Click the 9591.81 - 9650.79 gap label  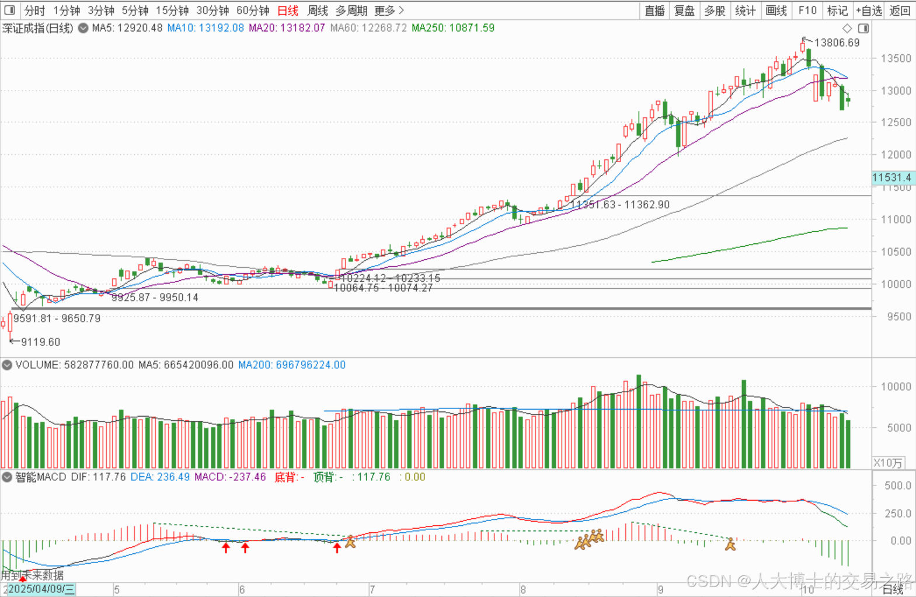pos(57,319)
